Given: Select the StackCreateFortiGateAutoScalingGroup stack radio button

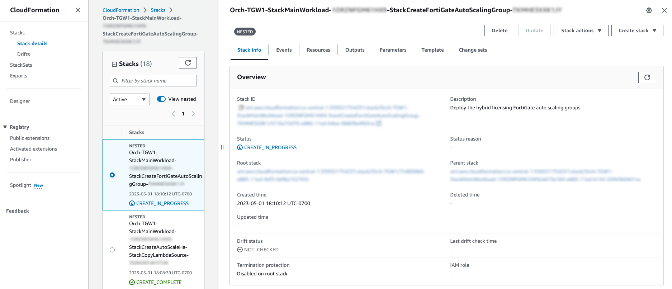Looking at the screenshot, I should pyautogui.click(x=112, y=175).
